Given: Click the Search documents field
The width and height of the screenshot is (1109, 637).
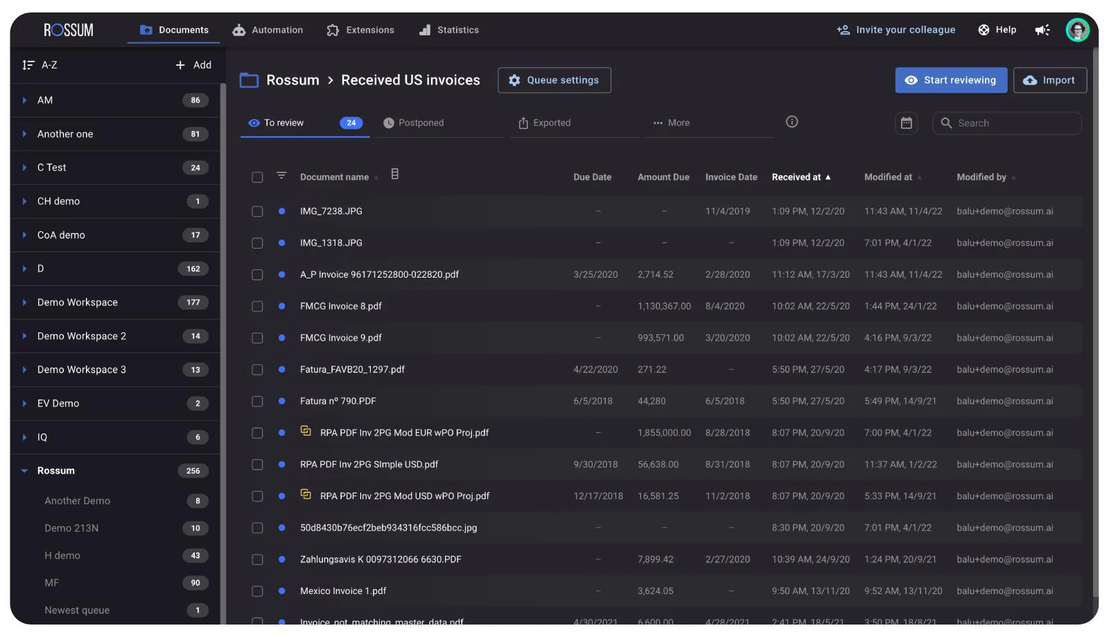Looking at the screenshot, I should 1006,123.
